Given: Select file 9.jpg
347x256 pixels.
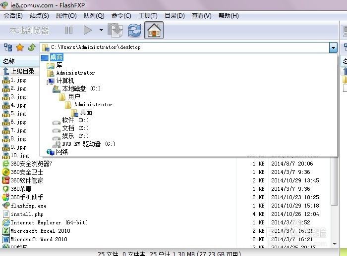Looking at the screenshot, I should pyautogui.click(x=18, y=147).
